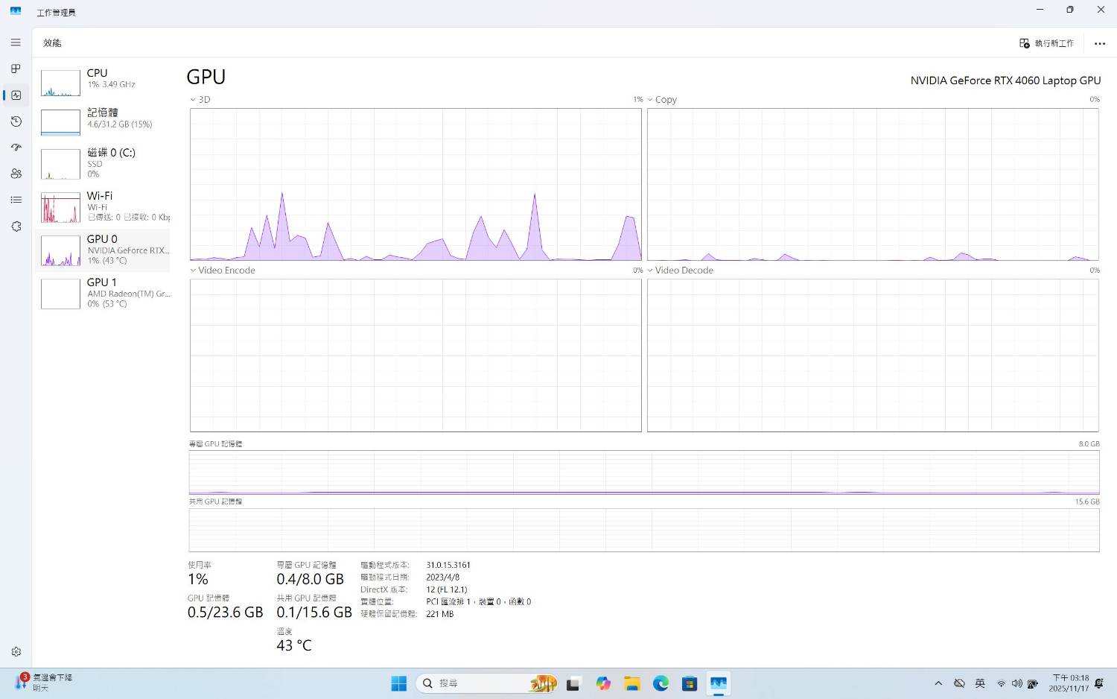The width and height of the screenshot is (1117, 699).
Task: Open the Processes page icon
Action: 16,69
